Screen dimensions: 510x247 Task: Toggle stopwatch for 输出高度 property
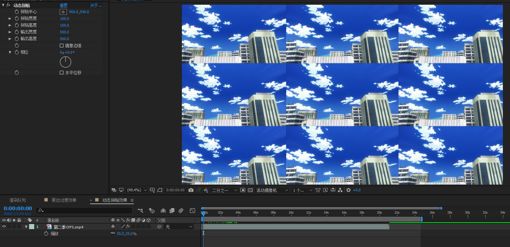(17, 39)
